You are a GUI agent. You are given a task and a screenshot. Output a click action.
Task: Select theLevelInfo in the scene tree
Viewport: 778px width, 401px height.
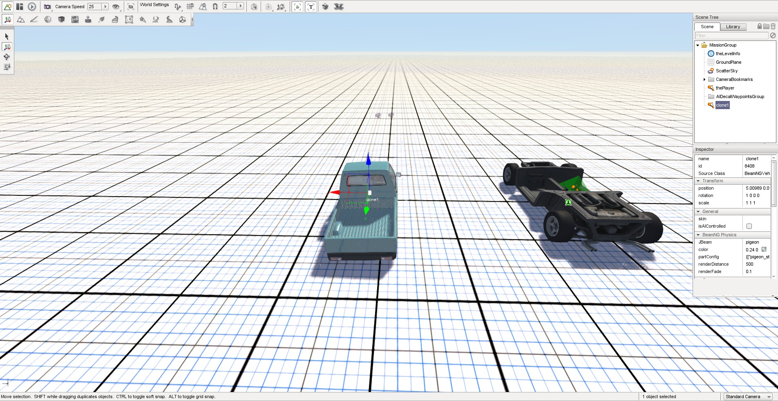tap(728, 54)
